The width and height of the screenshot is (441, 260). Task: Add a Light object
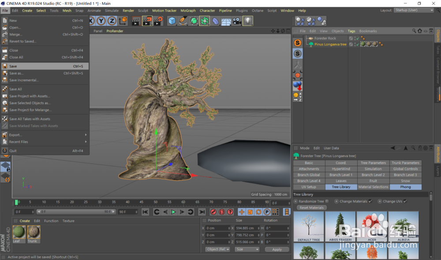(248, 21)
